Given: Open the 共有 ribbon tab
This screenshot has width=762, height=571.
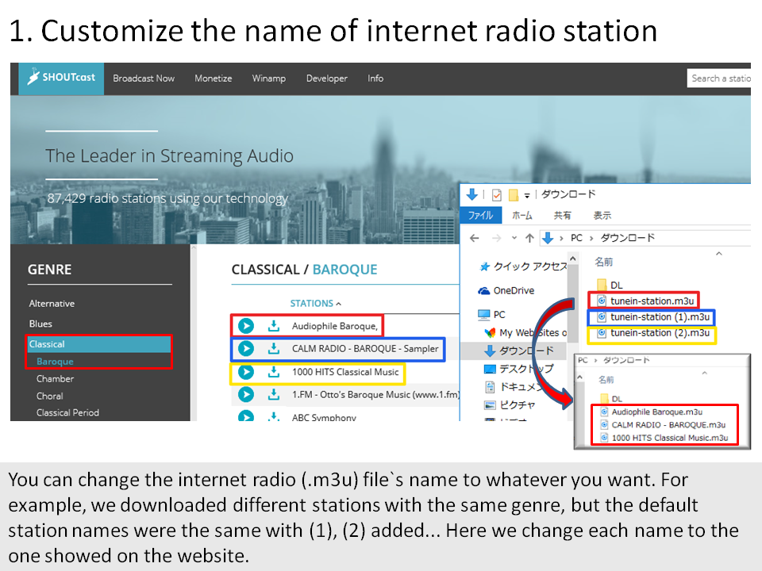Looking at the screenshot, I should tap(562, 215).
